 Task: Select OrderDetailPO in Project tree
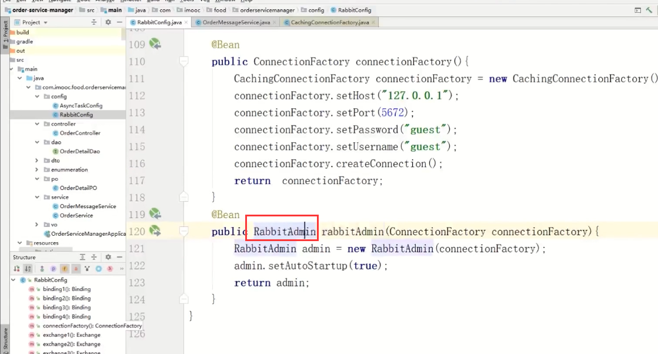74,188
